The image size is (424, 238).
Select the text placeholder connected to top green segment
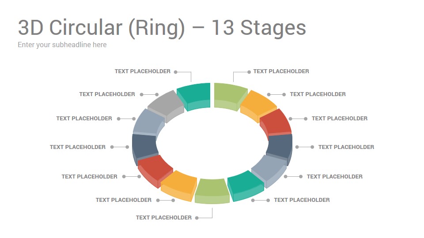[281, 71]
